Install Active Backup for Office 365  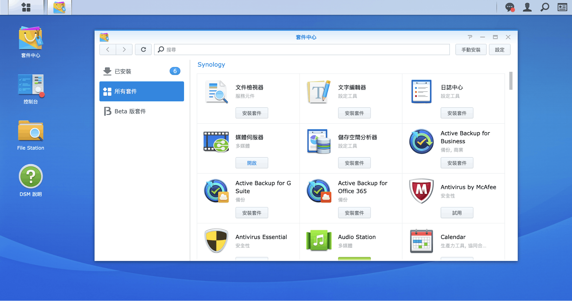click(x=354, y=213)
